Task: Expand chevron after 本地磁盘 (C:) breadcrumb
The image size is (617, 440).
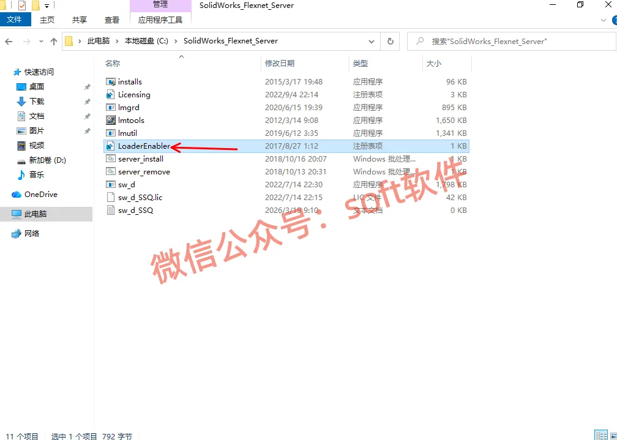Action: pos(176,41)
